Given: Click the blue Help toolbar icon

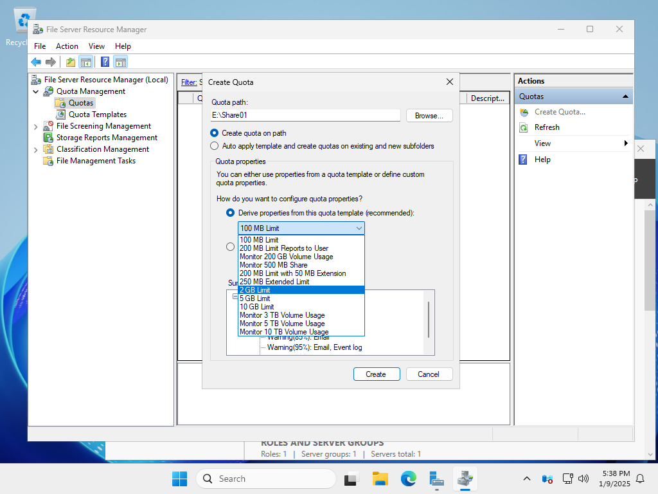Looking at the screenshot, I should (x=105, y=62).
